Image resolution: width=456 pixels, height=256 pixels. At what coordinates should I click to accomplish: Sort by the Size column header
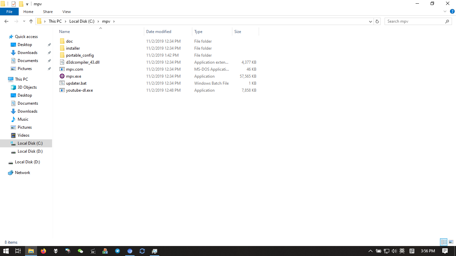(245, 32)
